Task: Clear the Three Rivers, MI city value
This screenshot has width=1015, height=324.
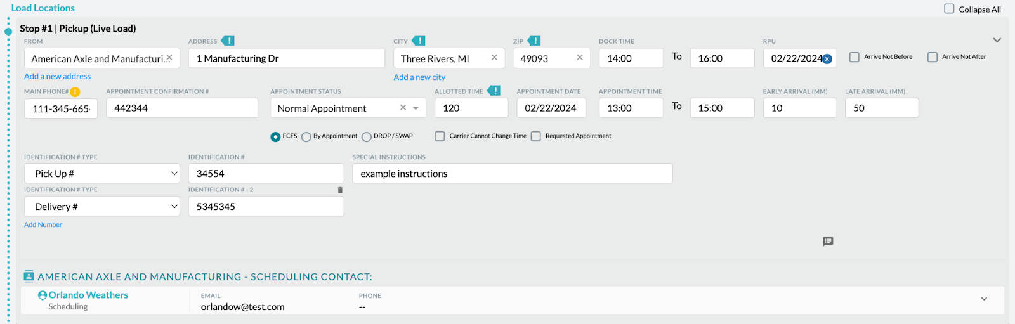Action: coord(494,58)
